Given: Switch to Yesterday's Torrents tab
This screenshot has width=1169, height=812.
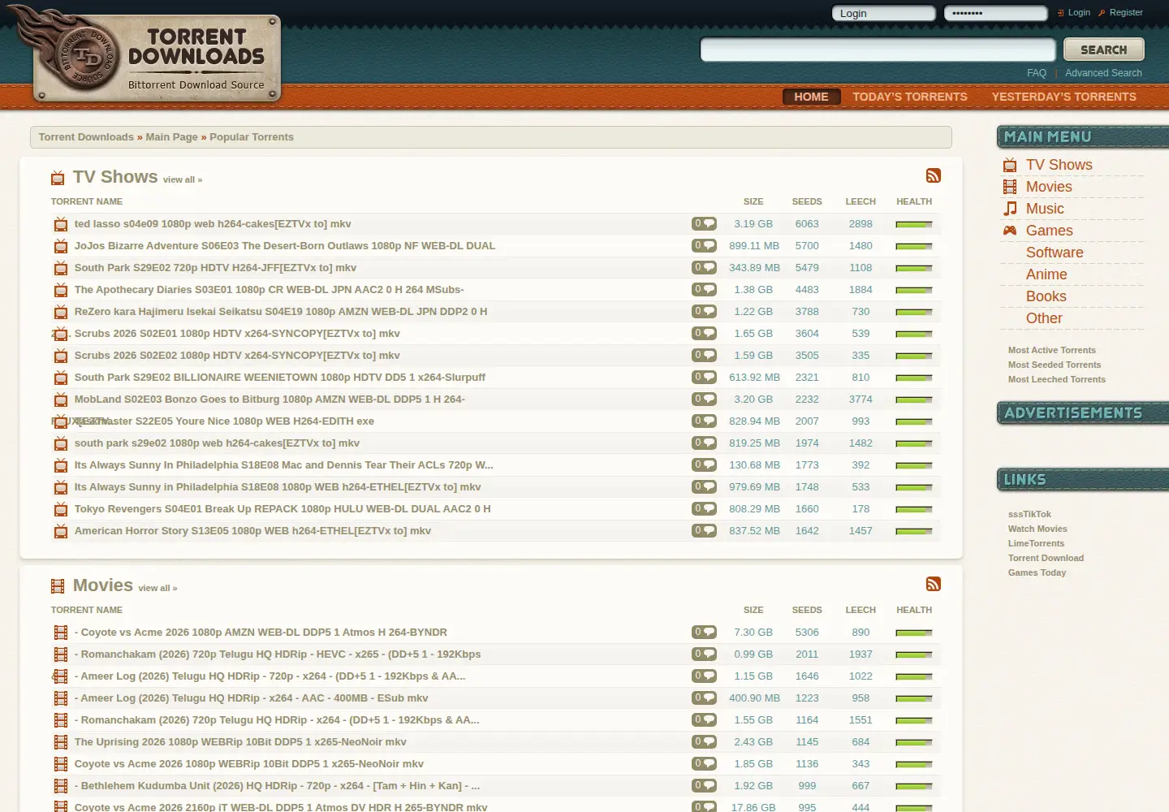Looking at the screenshot, I should [1063, 97].
